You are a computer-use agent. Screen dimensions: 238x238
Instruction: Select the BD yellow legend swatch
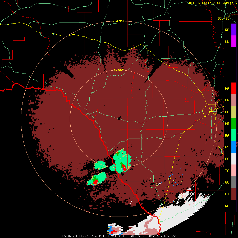[x=234, y=112]
